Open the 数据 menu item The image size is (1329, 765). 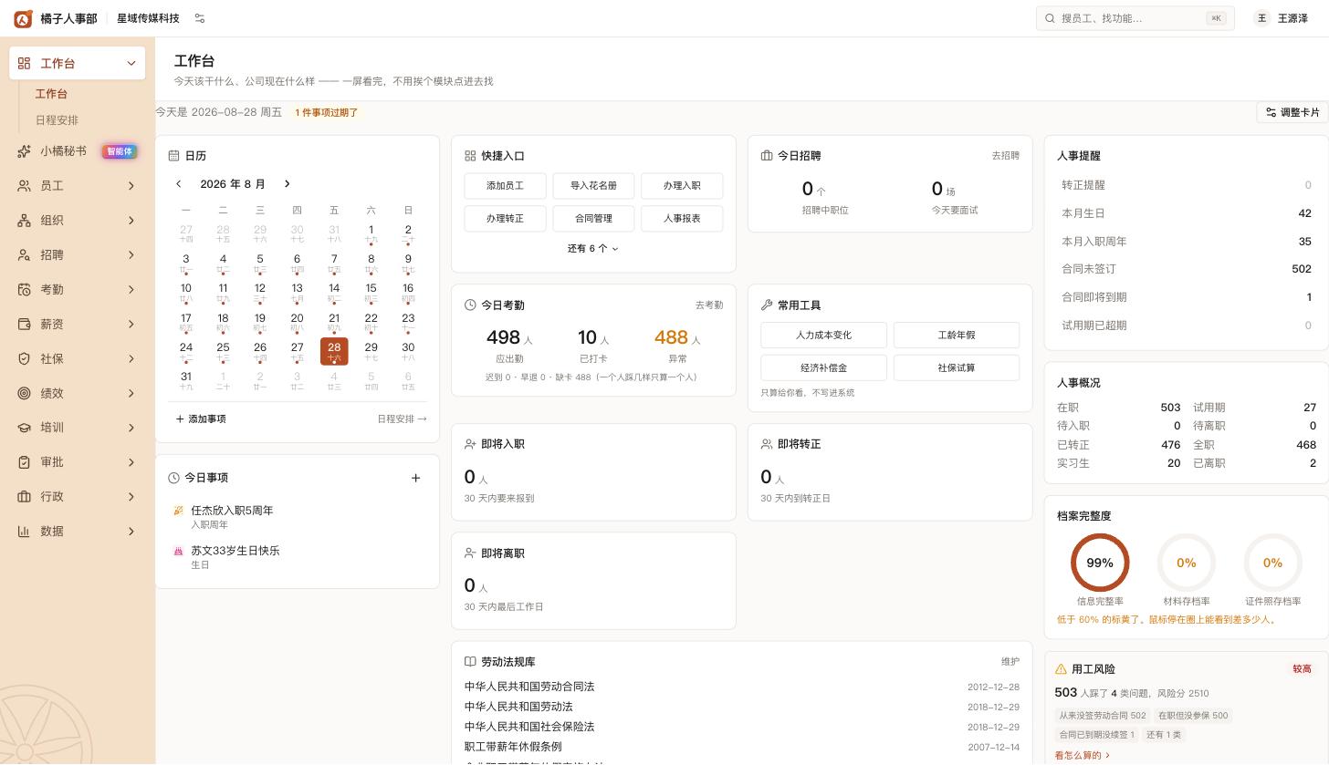pos(78,532)
